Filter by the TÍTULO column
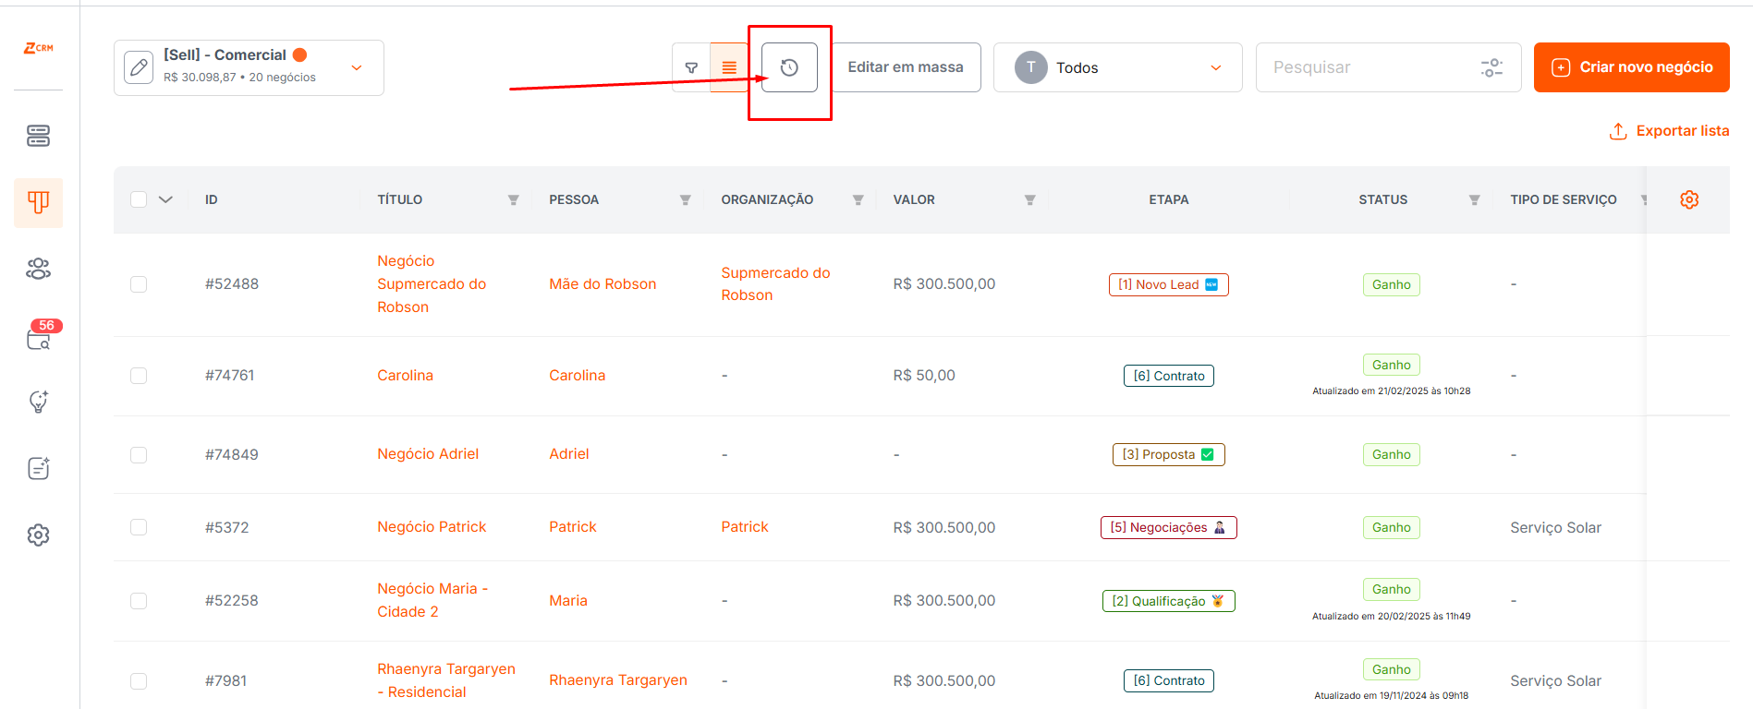Image resolution: width=1753 pixels, height=709 pixels. click(513, 199)
